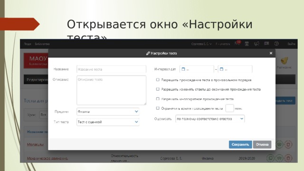Open the Механическое движение test link
This screenshot has height=171, width=304.
[47, 158]
